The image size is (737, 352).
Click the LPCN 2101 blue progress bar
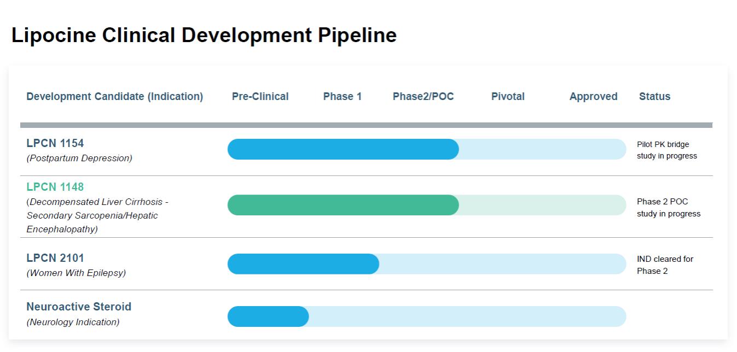pos(303,264)
